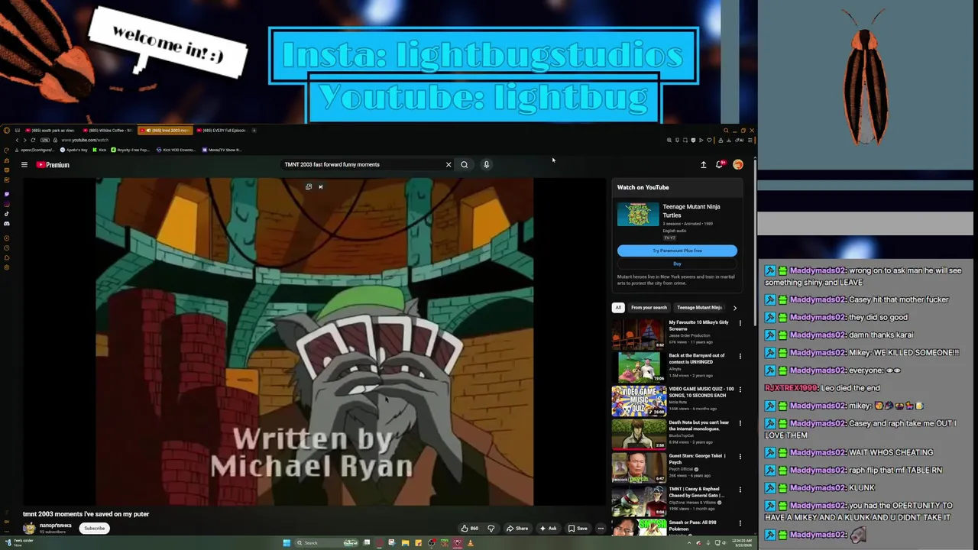Click the YouTube Premium logo
The height and width of the screenshot is (550, 978).
tap(53, 165)
